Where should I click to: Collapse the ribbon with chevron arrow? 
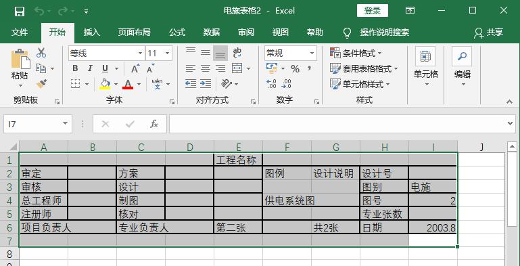pyautogui.click(x=510, y=102)
